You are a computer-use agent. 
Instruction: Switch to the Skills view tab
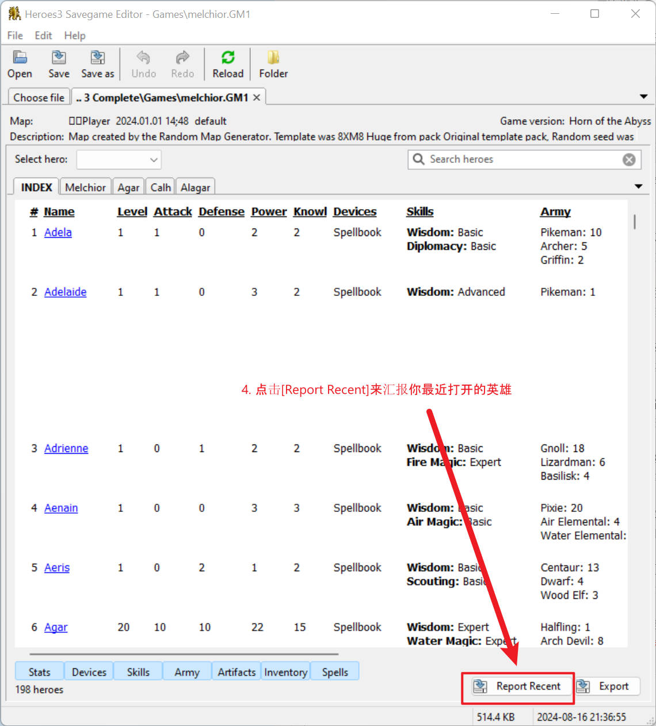click(138, 672)
